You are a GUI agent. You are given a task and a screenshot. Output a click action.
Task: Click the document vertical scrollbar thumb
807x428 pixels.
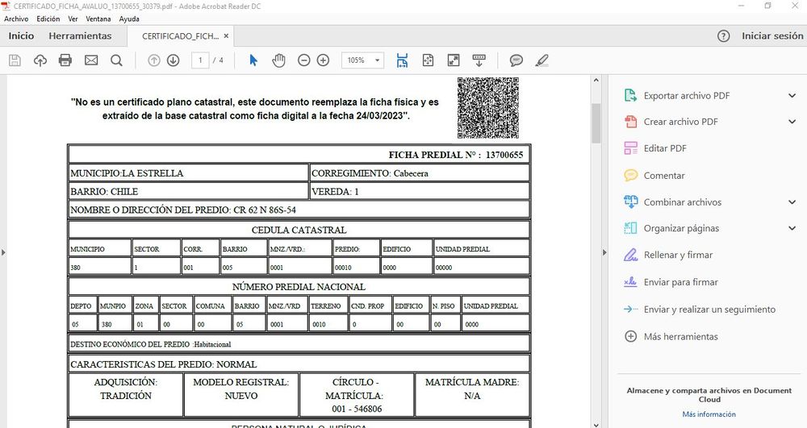596,123
